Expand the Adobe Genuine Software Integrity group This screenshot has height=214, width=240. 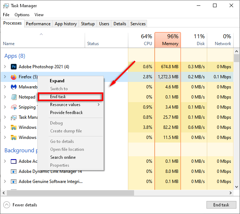point(5,182)
